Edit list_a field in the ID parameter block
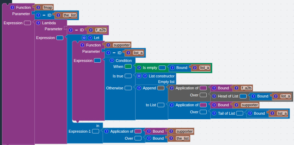 pos(138,53)
